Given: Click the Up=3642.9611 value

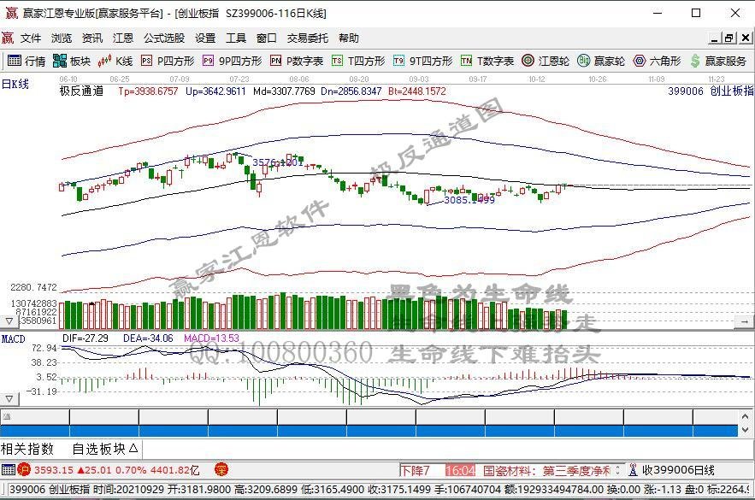Looking at the screenshot, I should pos(215,91).
